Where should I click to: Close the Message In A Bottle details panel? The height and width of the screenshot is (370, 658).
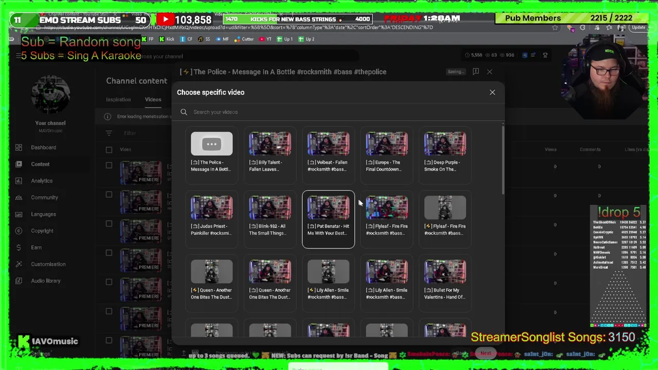(489, 71)
